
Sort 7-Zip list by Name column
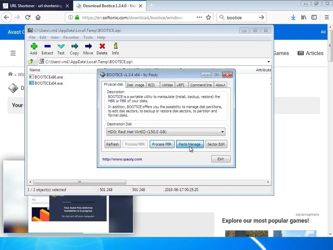coord(54,70)
